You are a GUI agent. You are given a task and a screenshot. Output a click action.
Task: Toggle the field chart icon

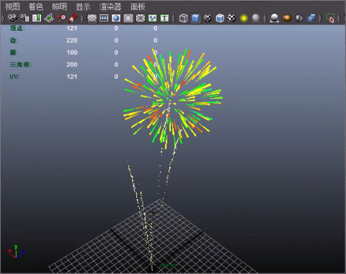141,18
